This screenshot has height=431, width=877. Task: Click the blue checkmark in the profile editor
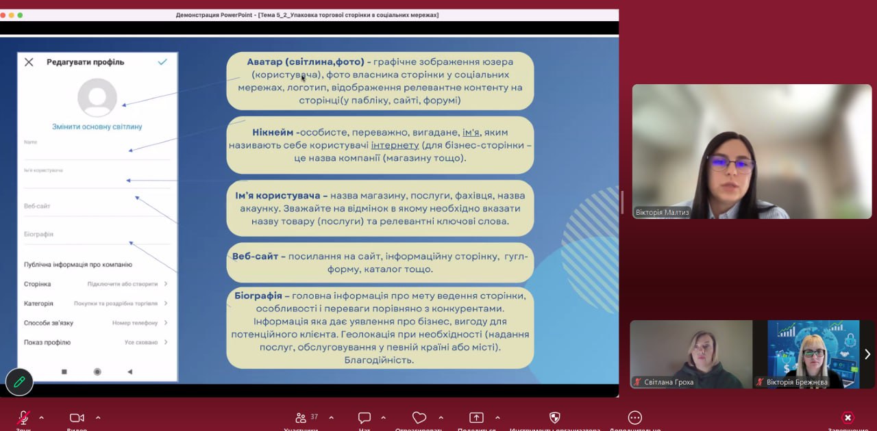click(162, 62)
